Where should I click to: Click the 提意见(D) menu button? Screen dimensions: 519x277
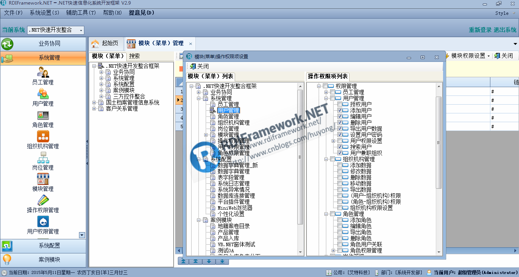pos(142,13)
